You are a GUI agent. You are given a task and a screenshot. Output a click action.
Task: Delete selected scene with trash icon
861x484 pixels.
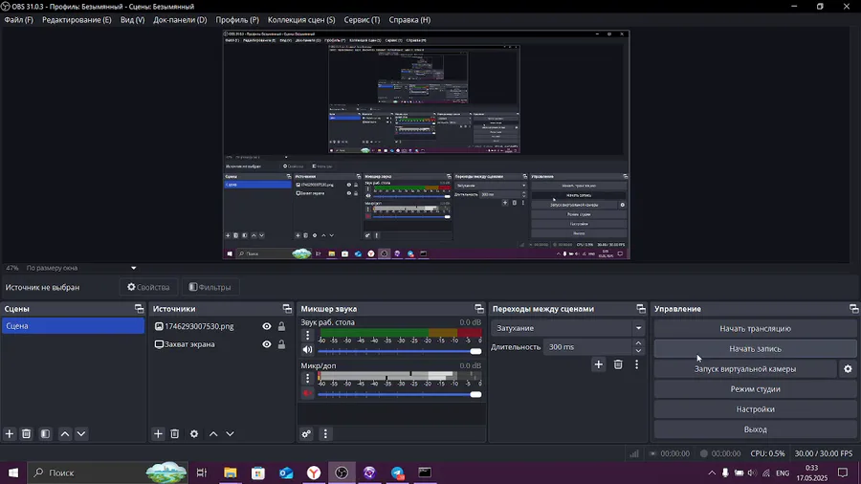pos(27,433)
